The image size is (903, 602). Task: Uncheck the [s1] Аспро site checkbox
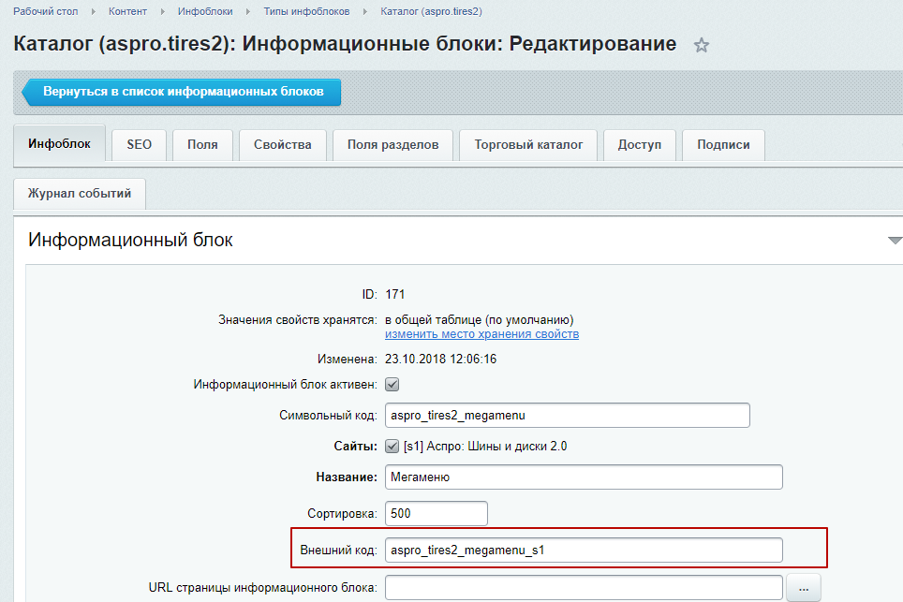coord(392,447)
